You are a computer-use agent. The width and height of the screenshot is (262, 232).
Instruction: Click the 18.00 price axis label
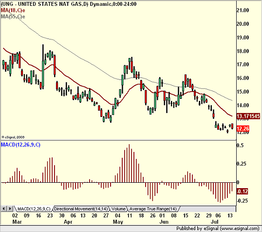click(x=243, y=51)
